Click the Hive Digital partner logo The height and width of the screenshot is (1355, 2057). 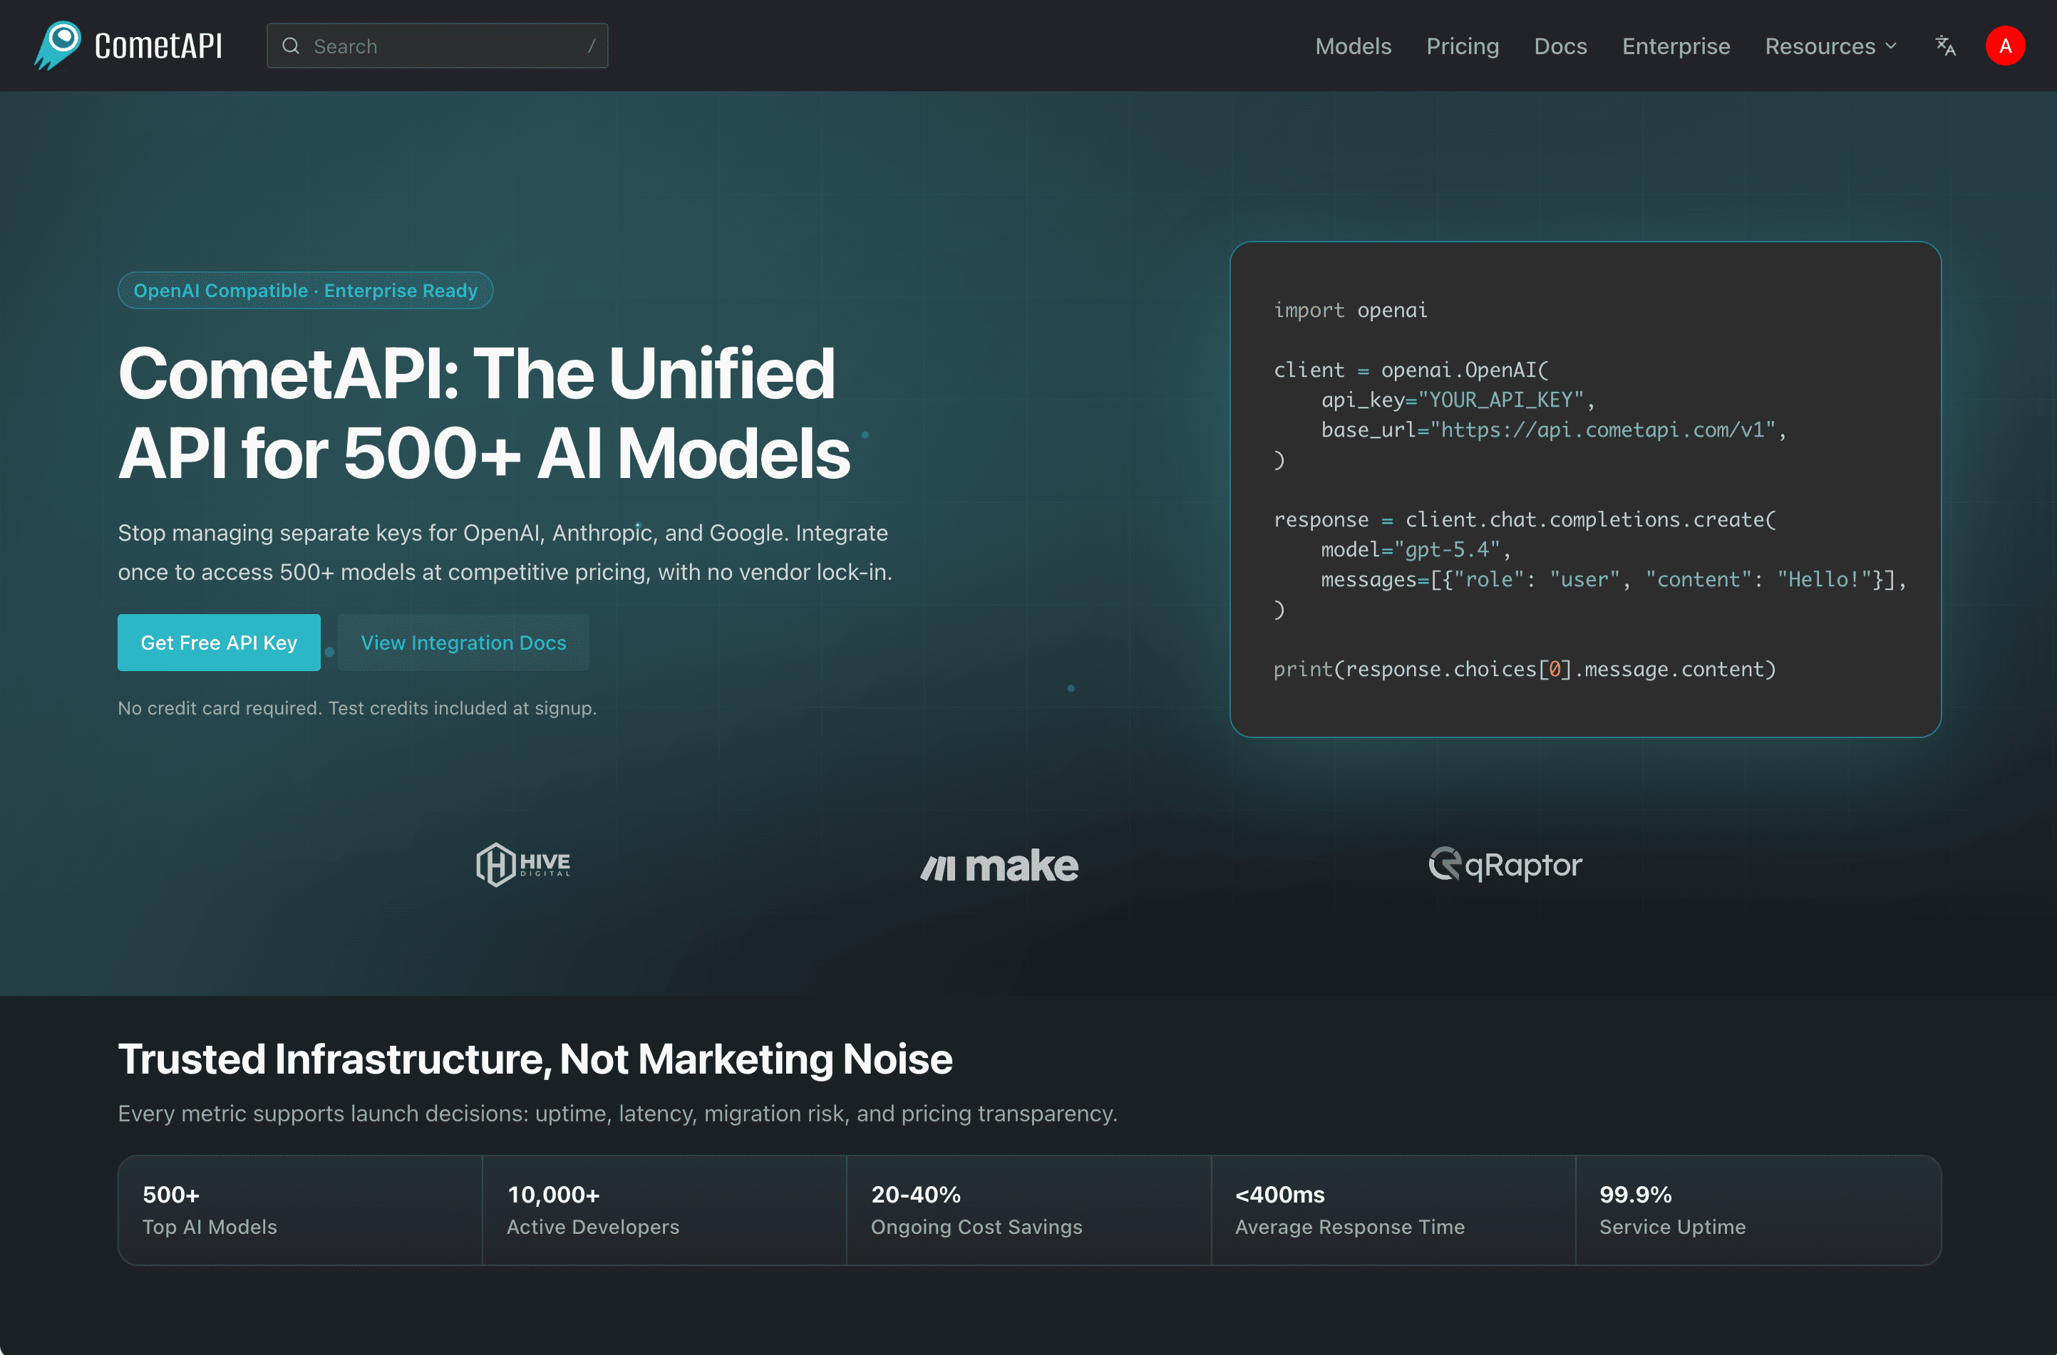(523, 865)
